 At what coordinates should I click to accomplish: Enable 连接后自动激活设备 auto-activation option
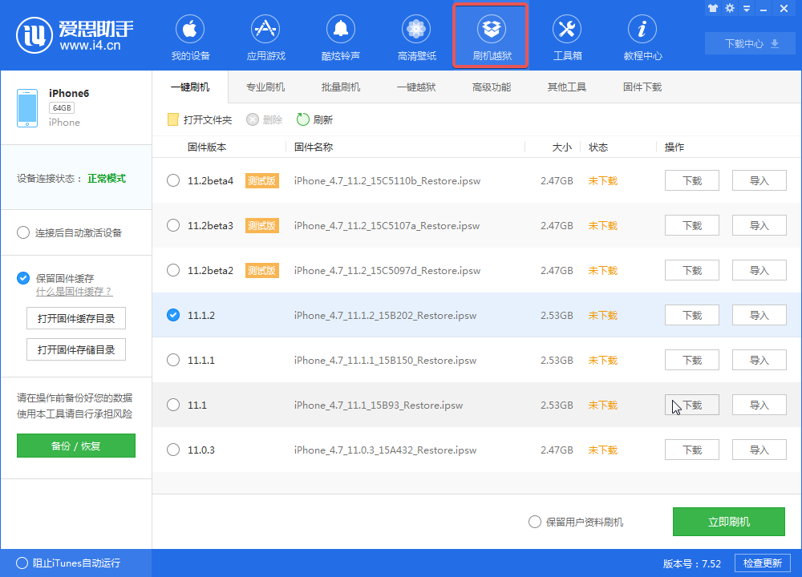tap(23, 232)
